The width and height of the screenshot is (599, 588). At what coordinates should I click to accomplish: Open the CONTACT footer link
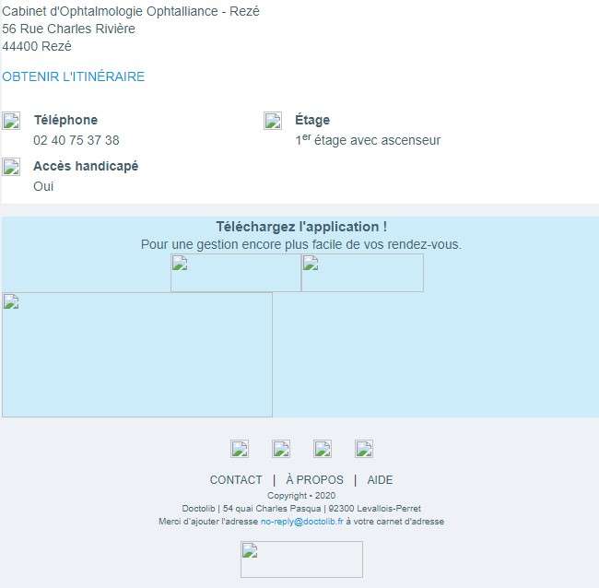click(x=236, y=480)
